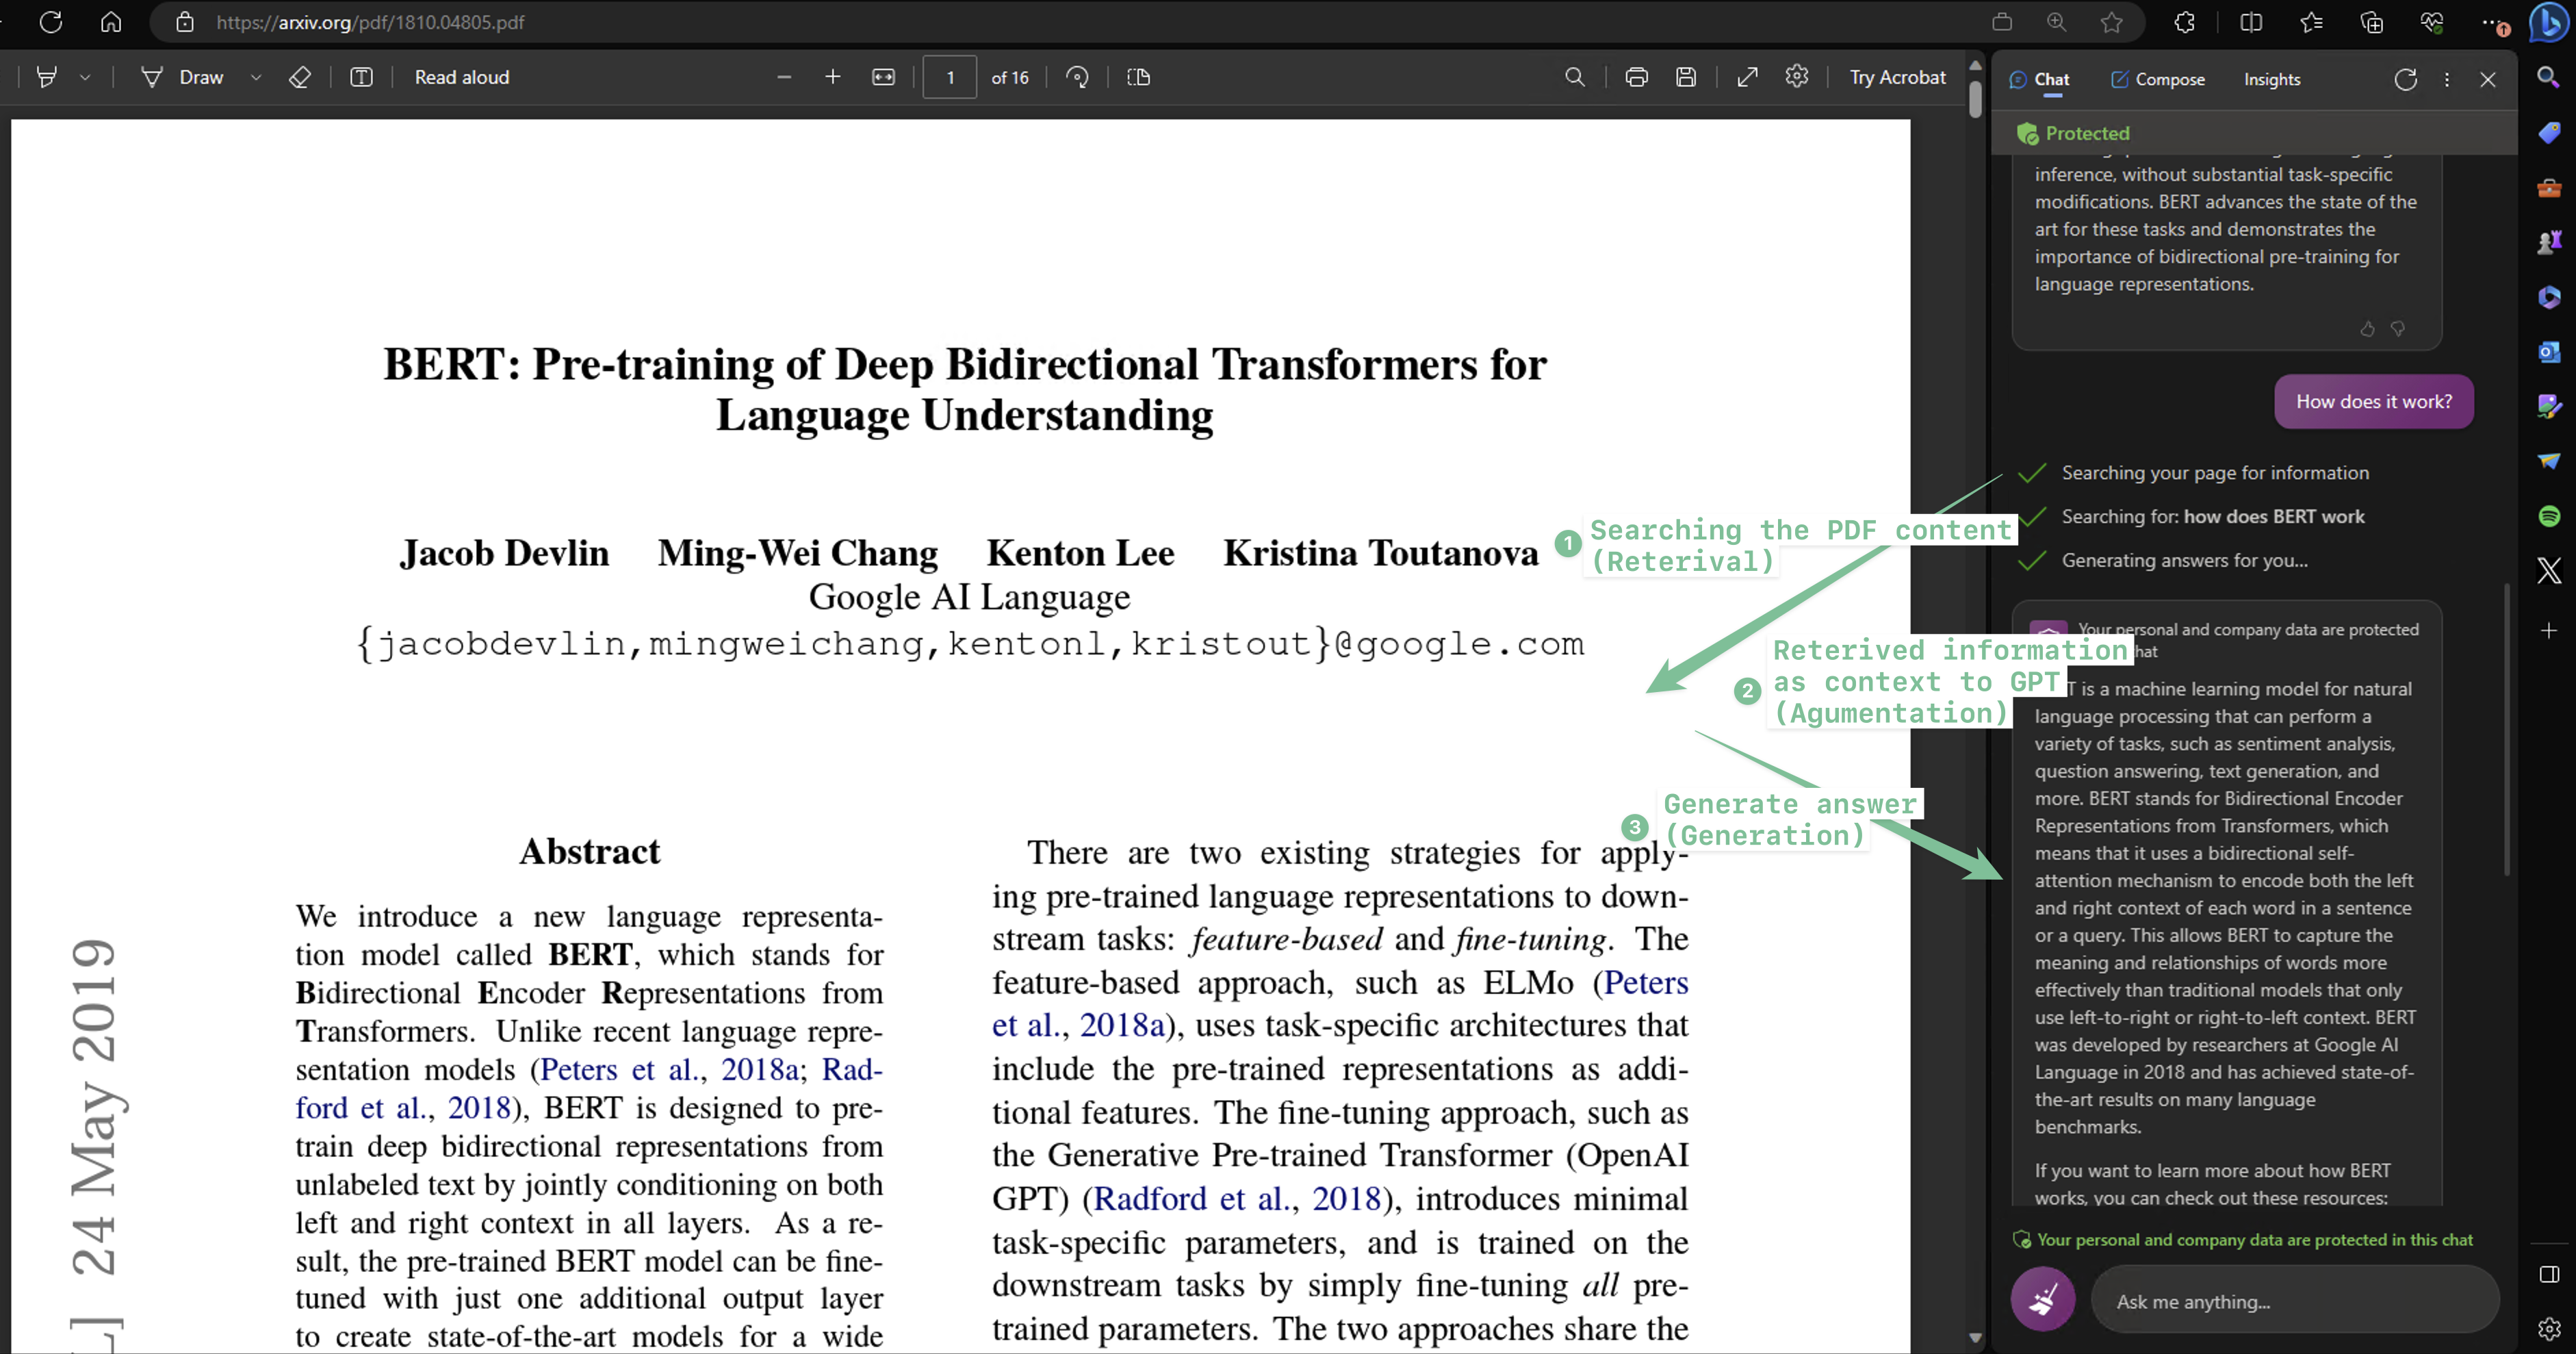Dislike the previous chat response

click(x=2397, y=328)
